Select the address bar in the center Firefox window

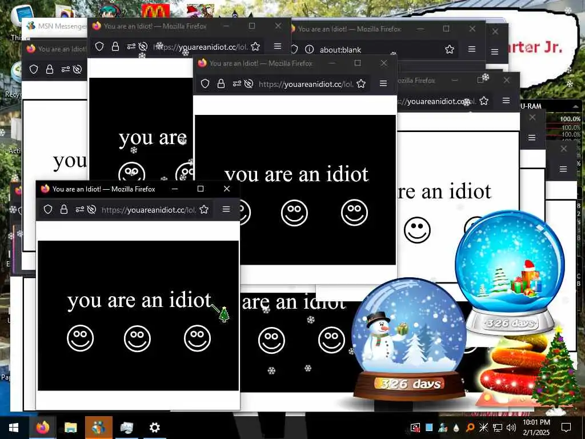click(306, 84)
